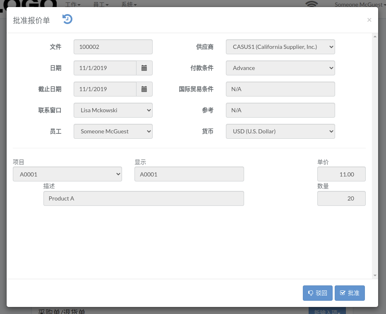Click the 新输入项 button behind dialog

327,311
